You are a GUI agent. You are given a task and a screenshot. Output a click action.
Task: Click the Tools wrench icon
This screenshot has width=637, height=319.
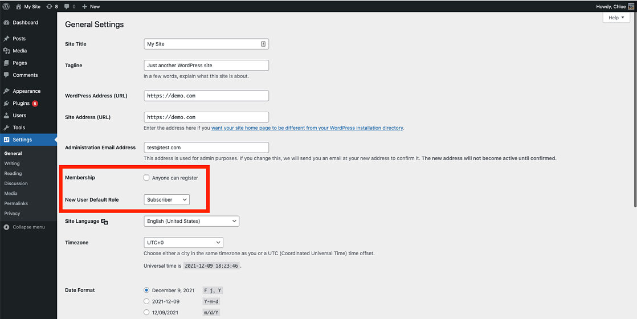click(x=6, y=128)
